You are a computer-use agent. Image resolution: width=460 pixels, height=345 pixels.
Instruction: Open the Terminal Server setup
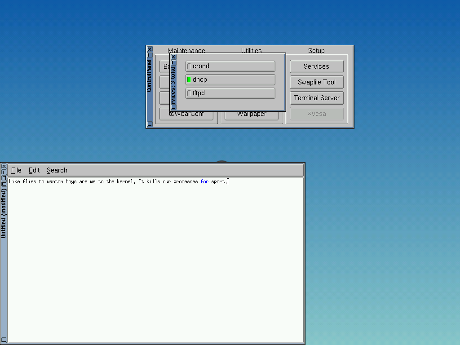[317, 98]
